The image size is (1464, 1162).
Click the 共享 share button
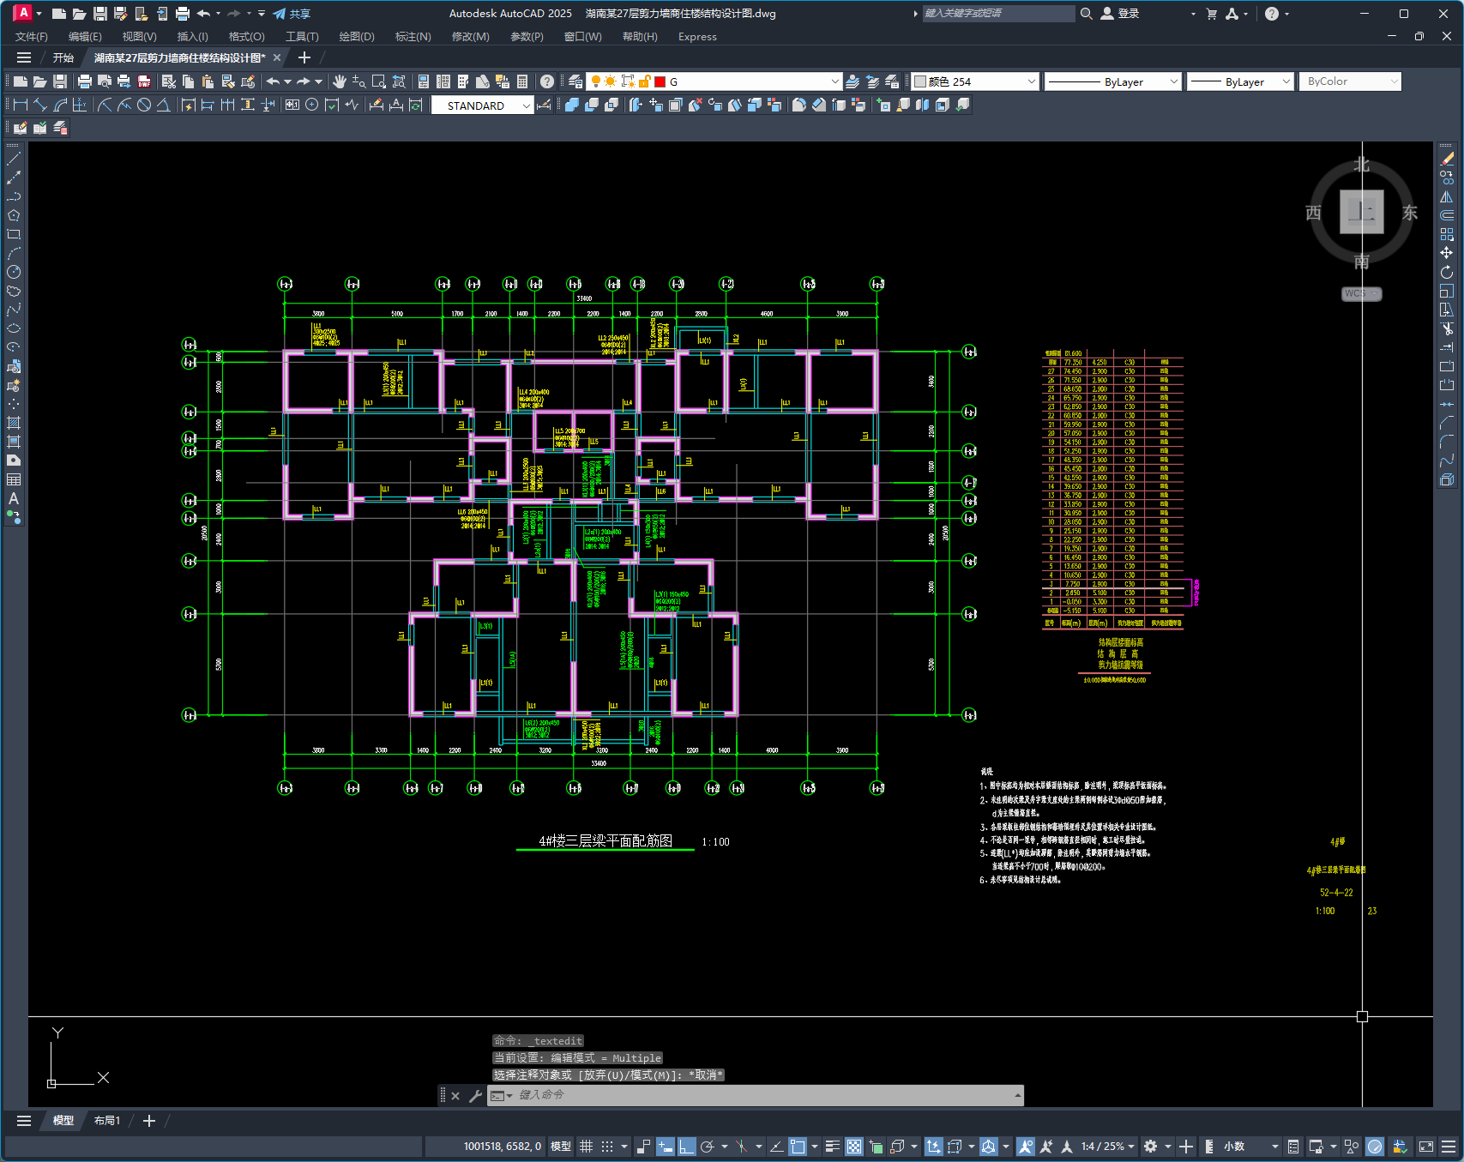292,14
